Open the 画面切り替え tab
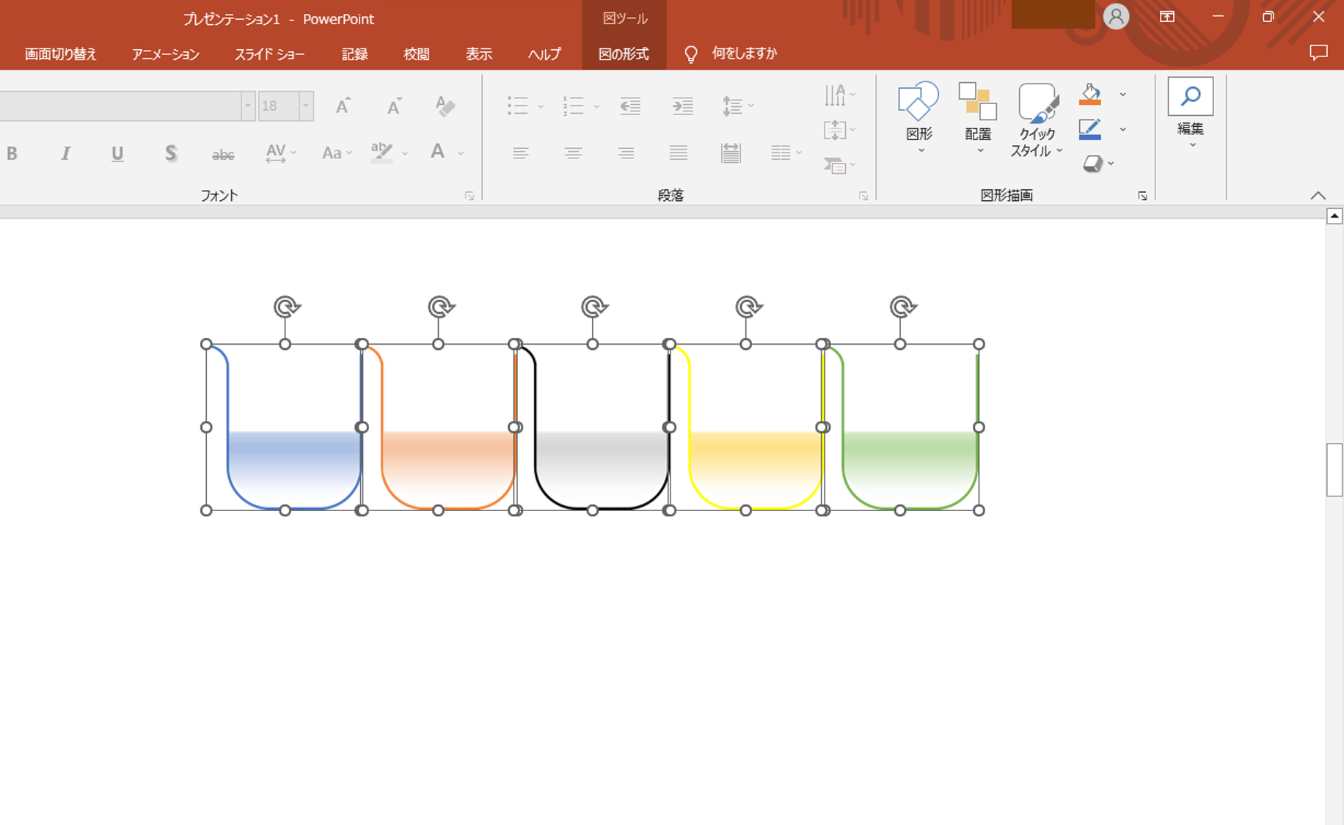This screenshot has width=1344, height=825. [61, 54]
